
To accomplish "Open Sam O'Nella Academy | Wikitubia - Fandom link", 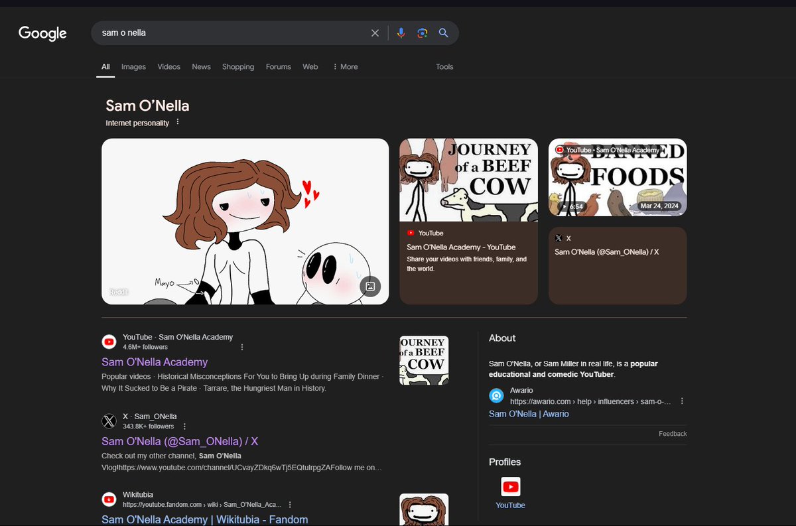I will [x=205, y=519].
